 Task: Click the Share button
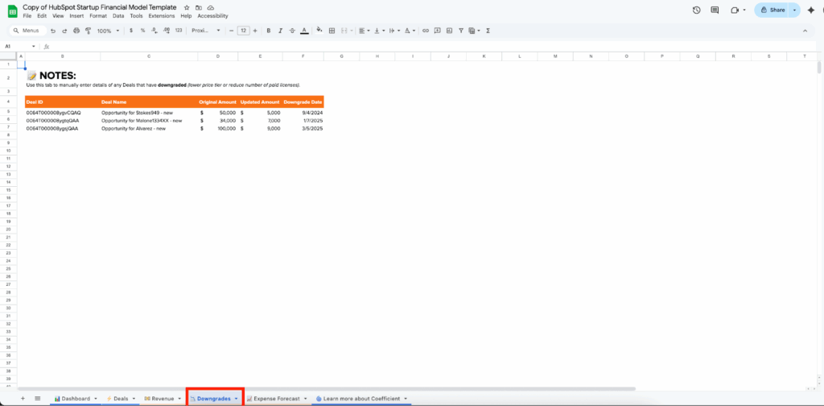point(772,10)
